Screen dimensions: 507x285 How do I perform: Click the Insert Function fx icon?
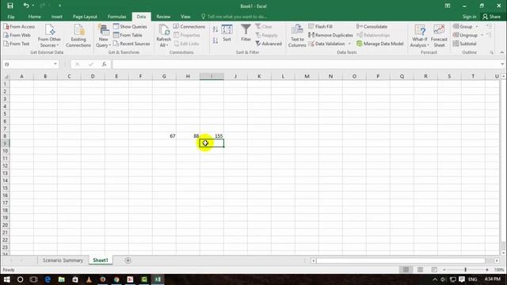pos(104,64)
